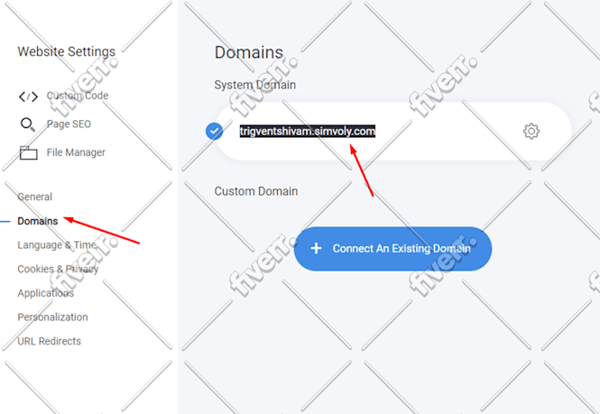Click the Custom Domain label
The height and width of the screenshot is (414, 600).
[x=256, y=191]
